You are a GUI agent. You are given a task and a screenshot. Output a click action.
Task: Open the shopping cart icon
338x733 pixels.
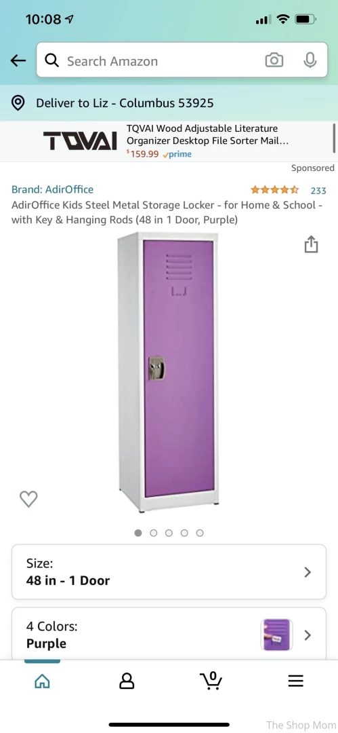(211, 680)
